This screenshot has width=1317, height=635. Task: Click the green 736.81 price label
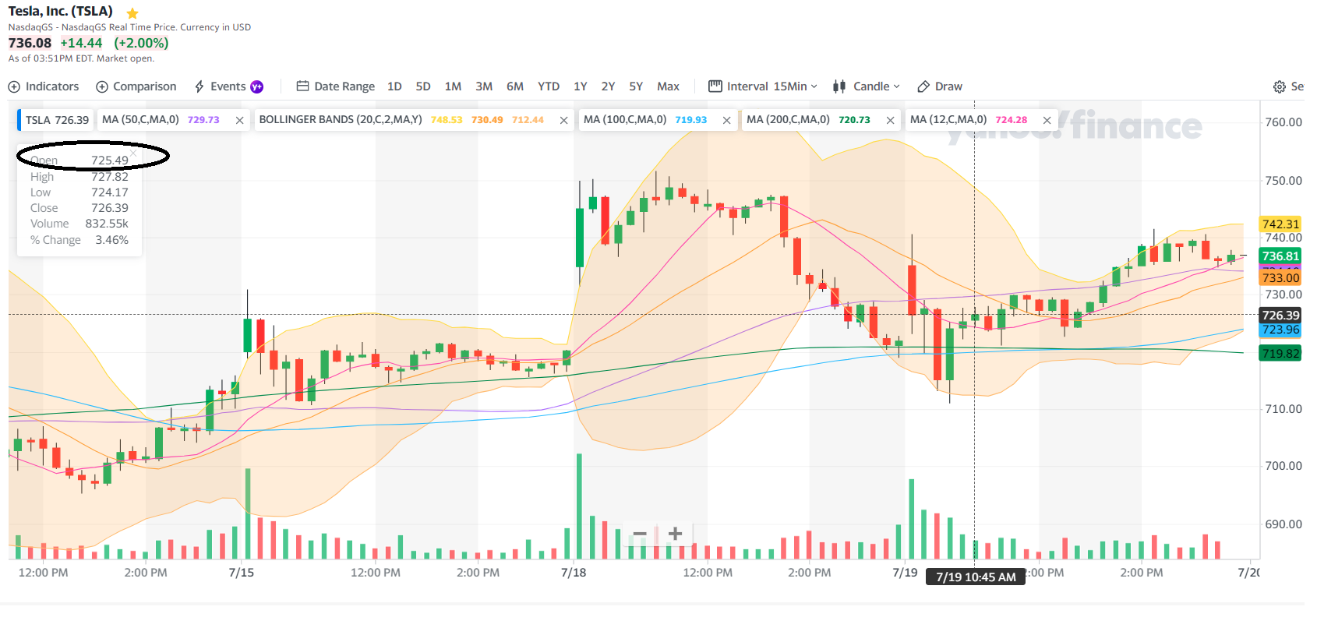click(1280, 256)
